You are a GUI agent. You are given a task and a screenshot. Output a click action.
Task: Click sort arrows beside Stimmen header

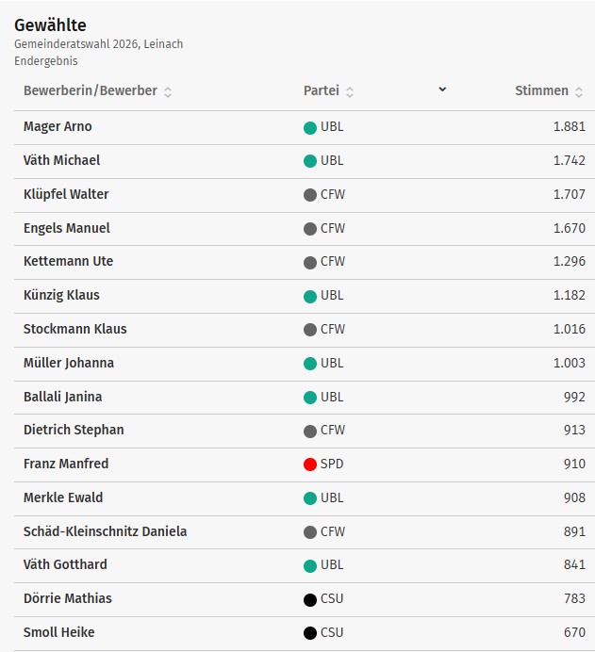(580, 92)
